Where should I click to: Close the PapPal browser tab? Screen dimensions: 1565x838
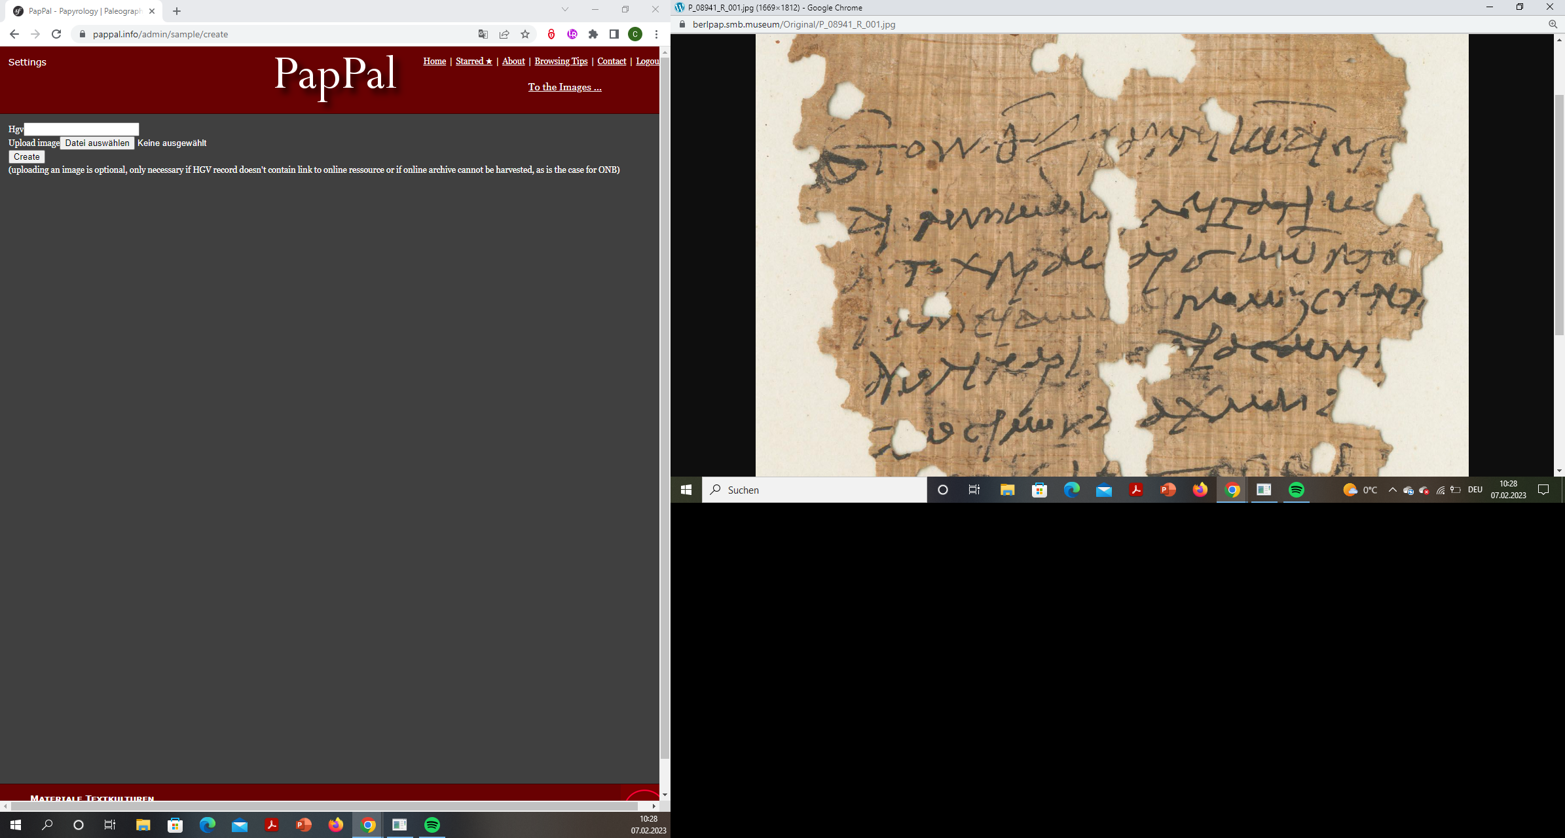click(152, 11)
